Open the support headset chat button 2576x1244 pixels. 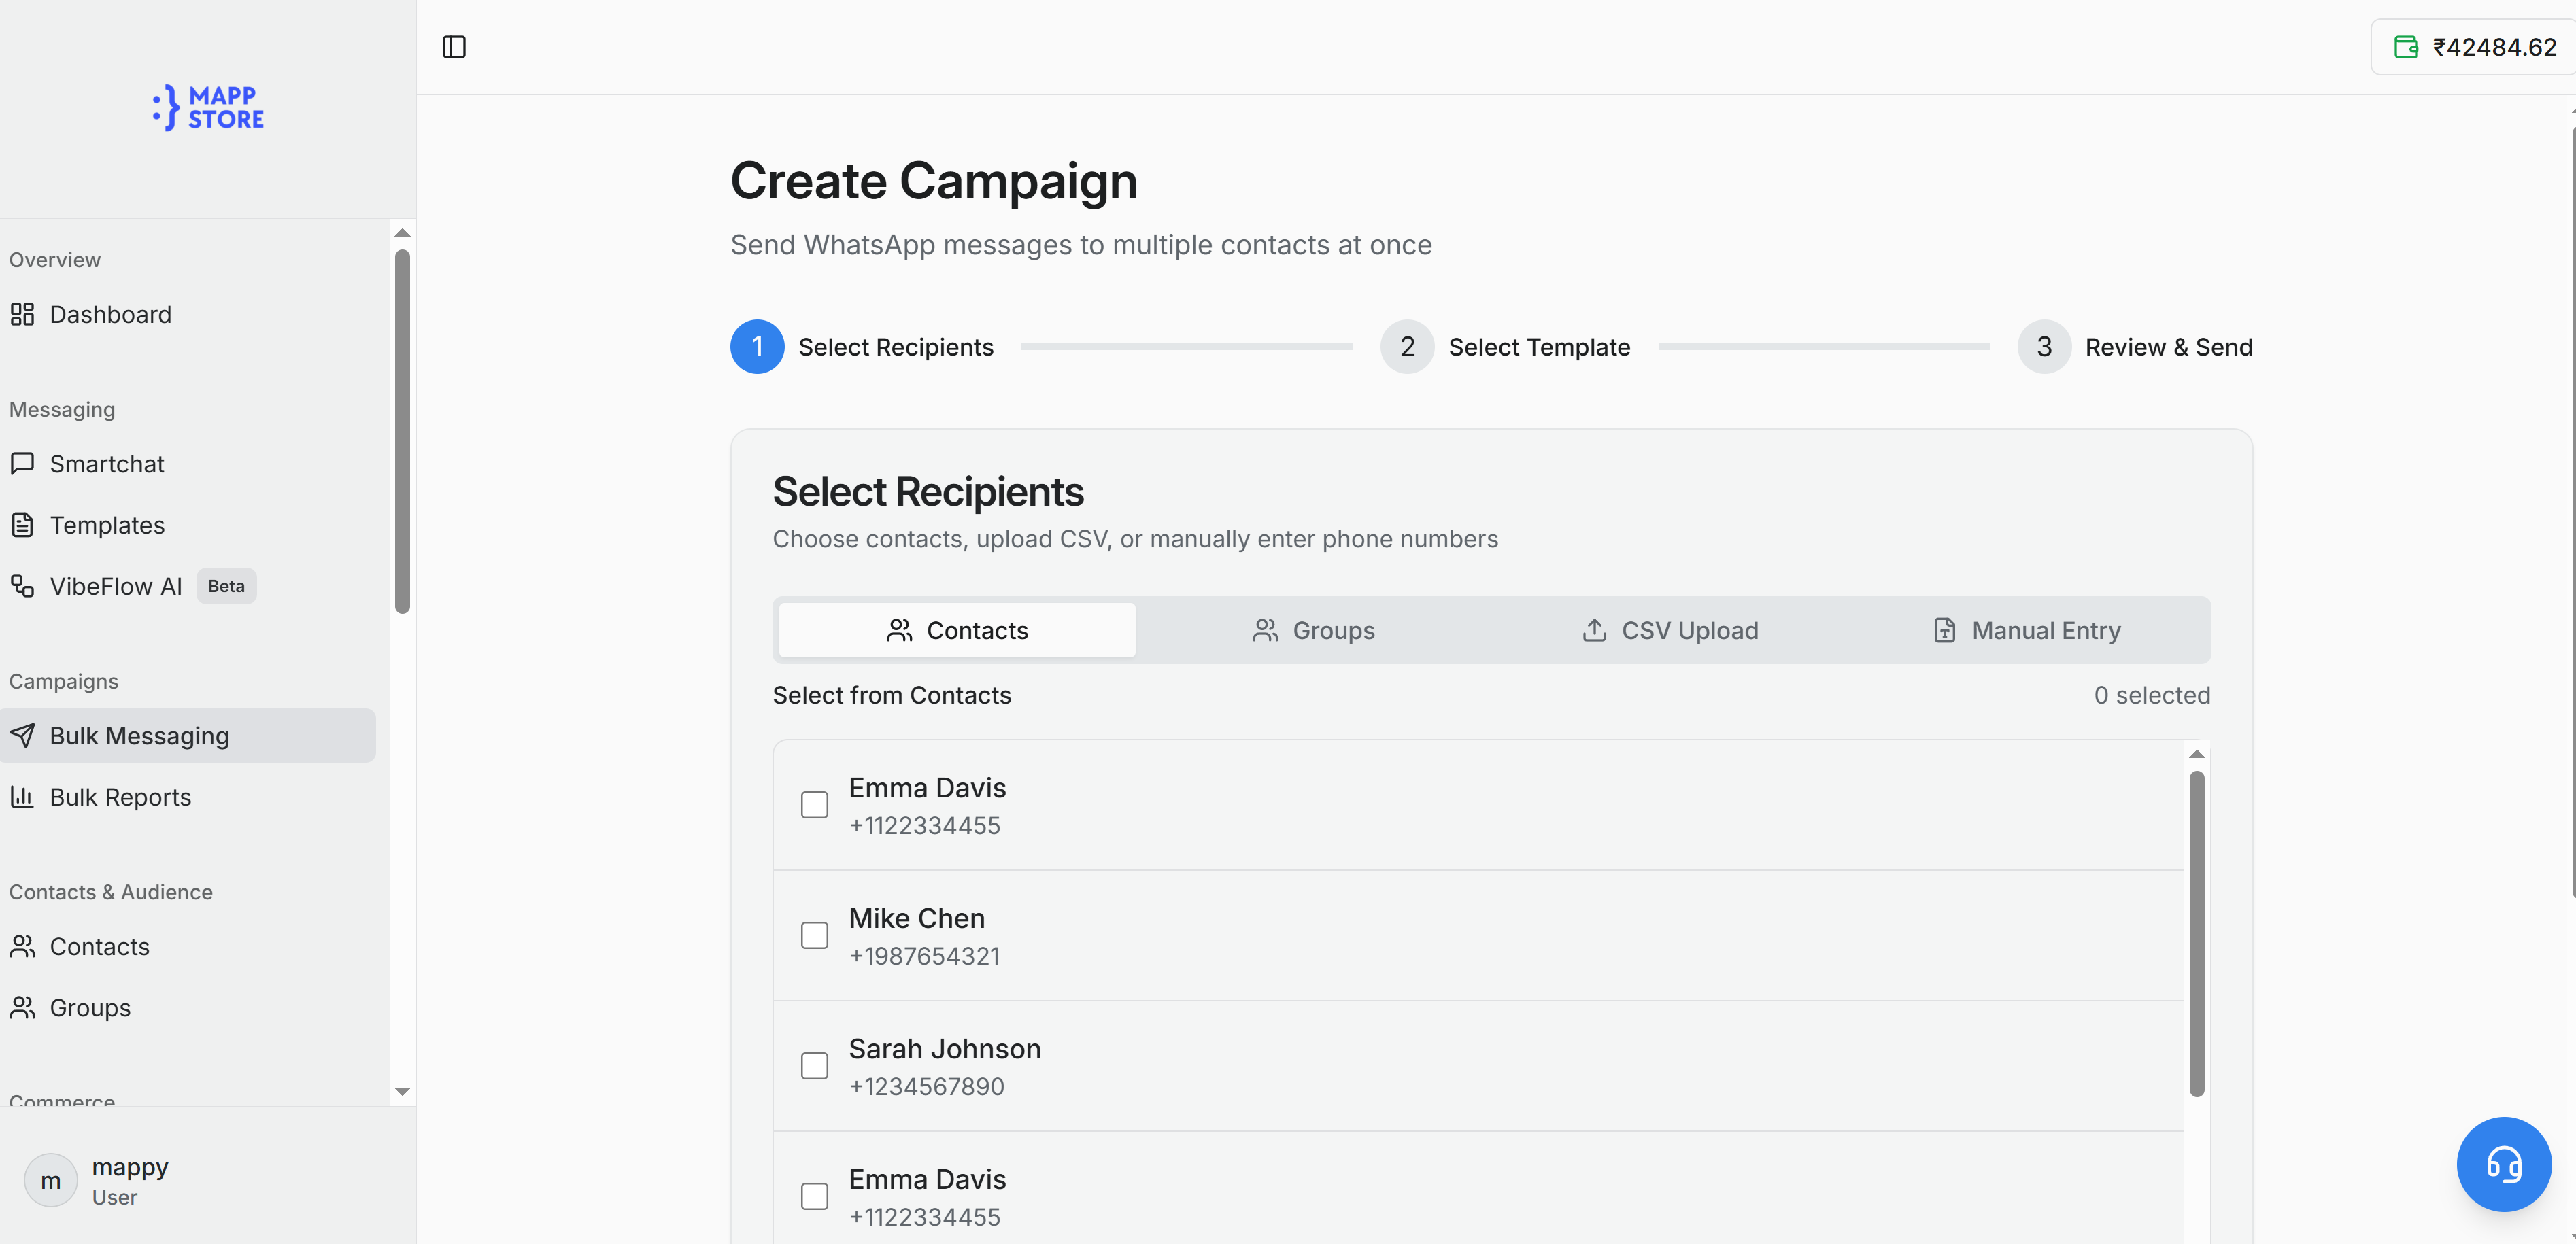click(2503, 1164)
